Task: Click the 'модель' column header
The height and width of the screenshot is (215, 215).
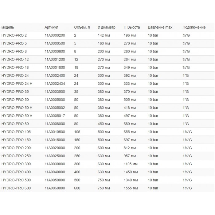Action: pos(8,27)
